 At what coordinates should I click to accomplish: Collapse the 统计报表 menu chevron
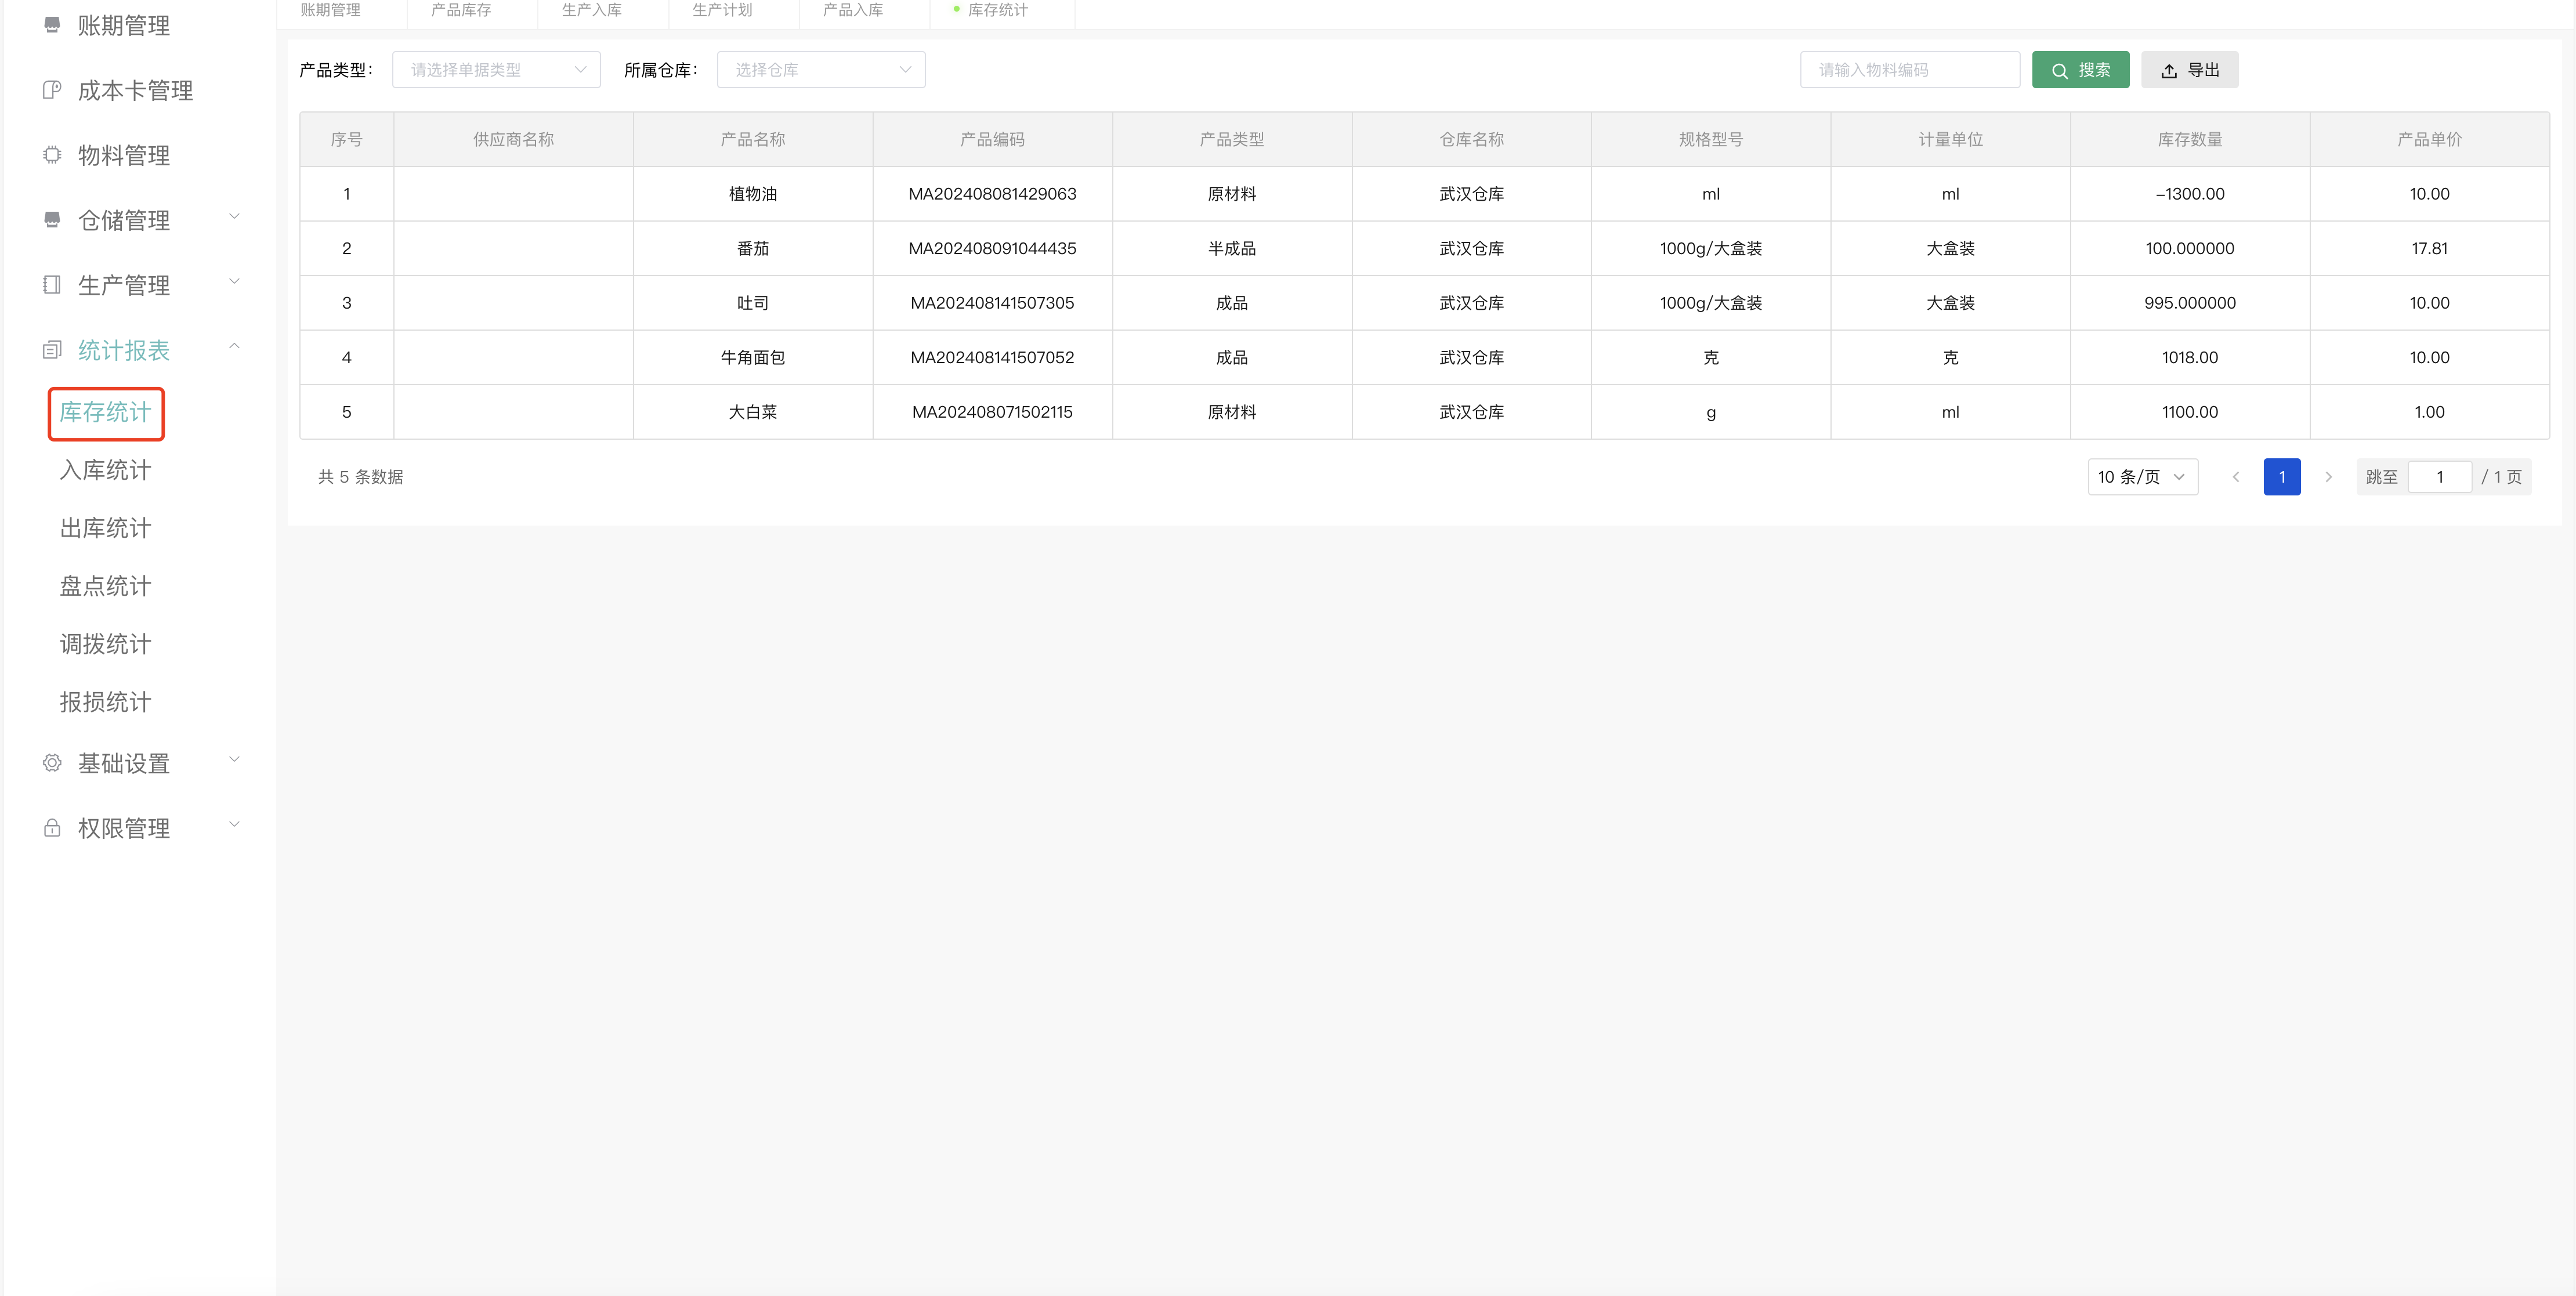pos(234,347)
